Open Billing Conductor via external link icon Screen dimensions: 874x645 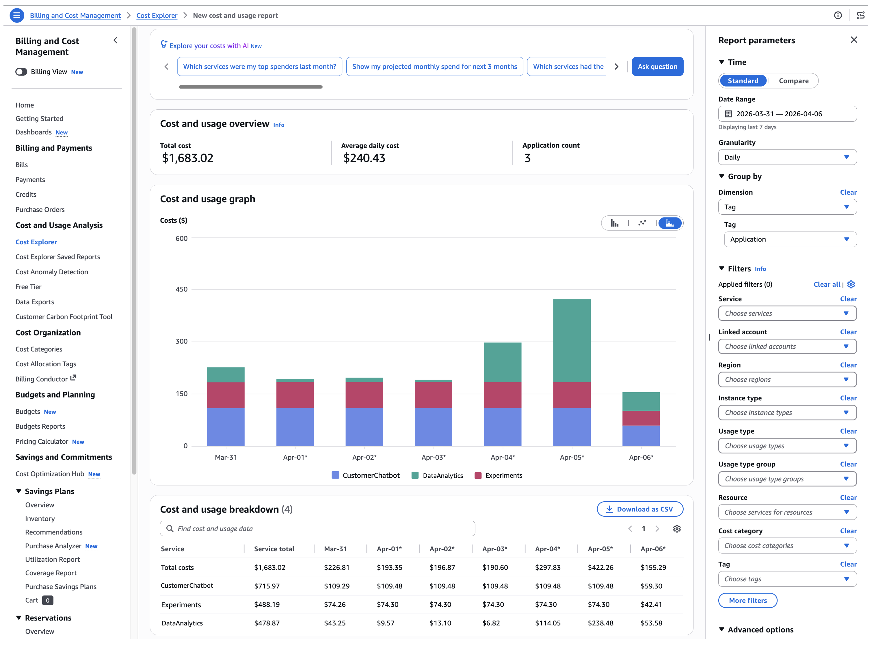(x=73, y=378)
